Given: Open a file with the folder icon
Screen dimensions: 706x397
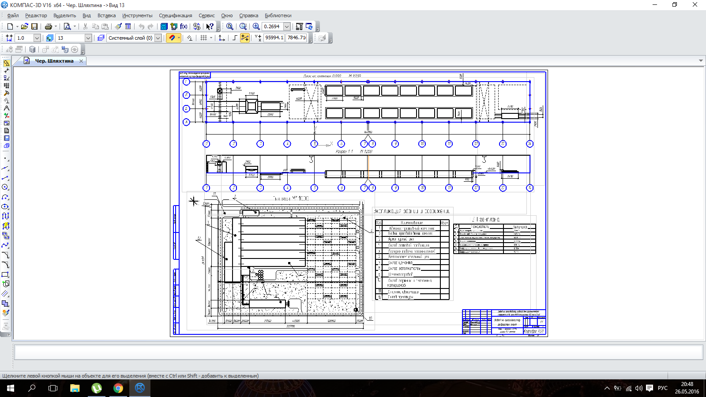Looking at the screenshot, I should tap(25, 26).
